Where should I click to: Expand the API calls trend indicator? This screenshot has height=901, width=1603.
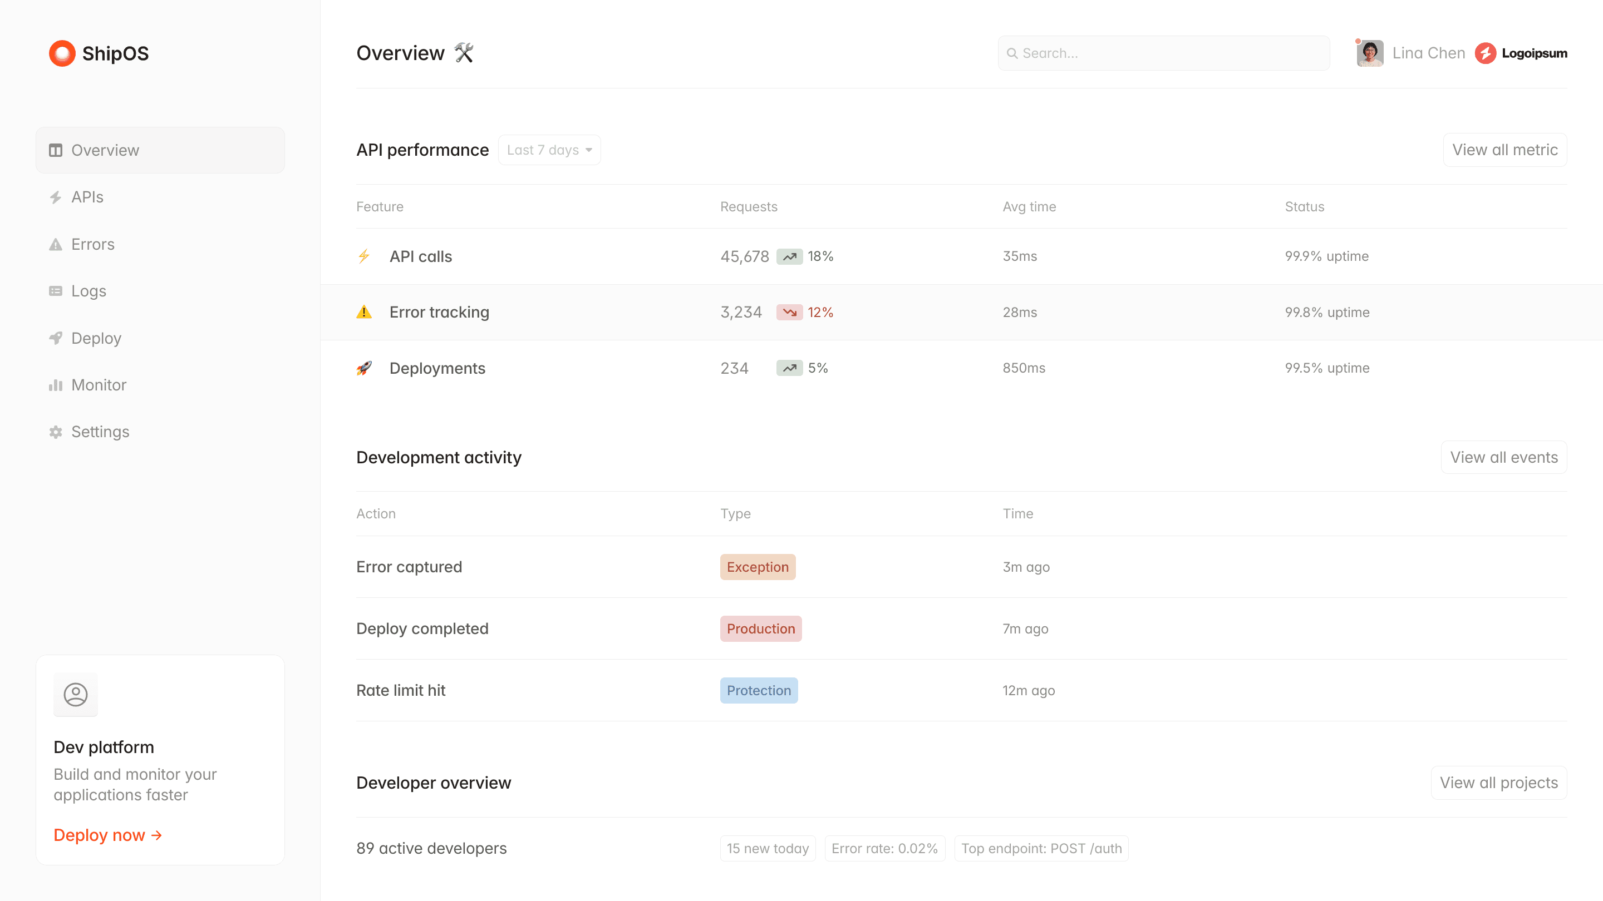tap(789, 256)
